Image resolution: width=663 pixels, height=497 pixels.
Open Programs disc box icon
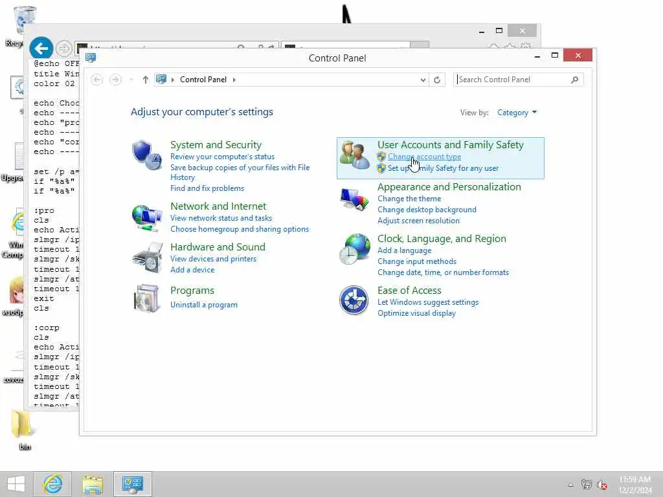tap(147, 298)
